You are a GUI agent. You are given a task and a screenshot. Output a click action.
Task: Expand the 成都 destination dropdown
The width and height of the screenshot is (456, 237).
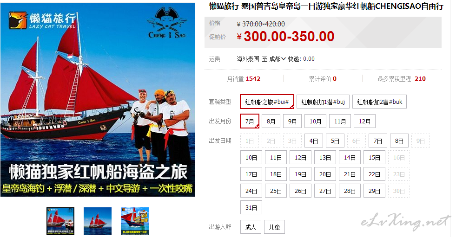coord(278,59)
